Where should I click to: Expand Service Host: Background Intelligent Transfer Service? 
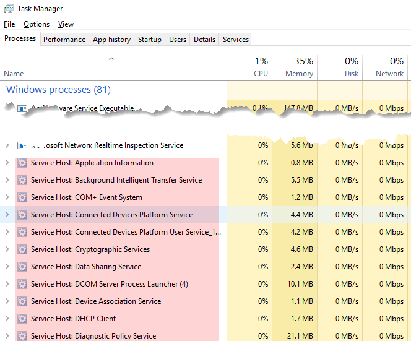point(7,180)
